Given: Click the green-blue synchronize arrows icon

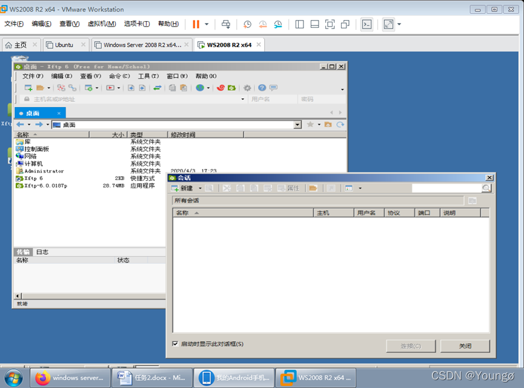Looking at the screenshot, I should [158, 88].
